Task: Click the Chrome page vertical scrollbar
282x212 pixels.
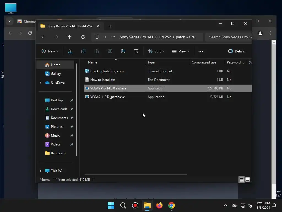Action: tap(274, 113)
